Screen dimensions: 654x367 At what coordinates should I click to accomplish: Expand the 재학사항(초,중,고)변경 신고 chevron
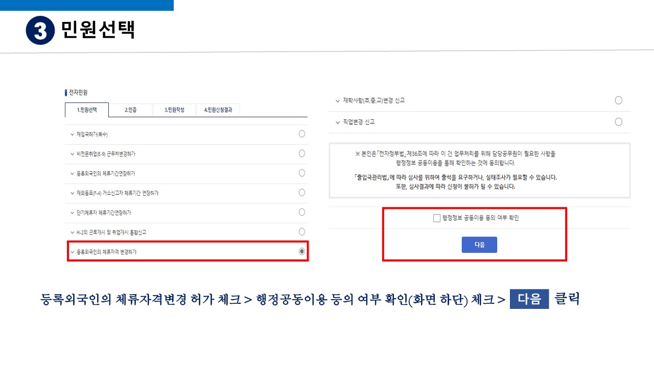click(x=337, y=101)
